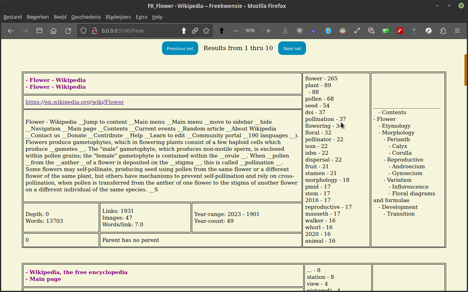Click the white up-arrow in address bar
The height and width of the screenshot is (292, 468).
tap(184, 31)
